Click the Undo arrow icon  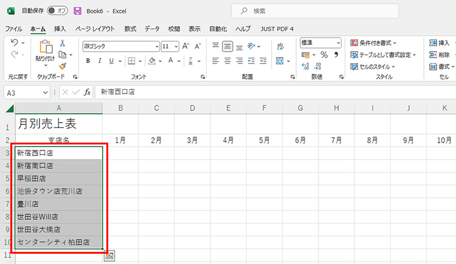click(15, 42)
